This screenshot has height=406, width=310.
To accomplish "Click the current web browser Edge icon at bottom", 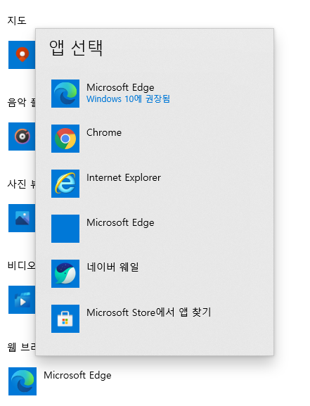I will tap(22, 381).
